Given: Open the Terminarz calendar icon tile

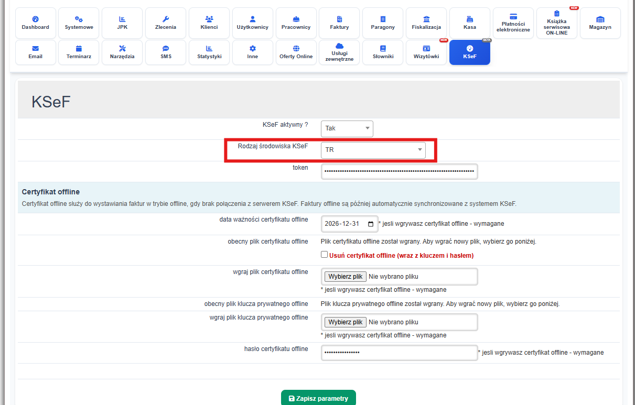Looking at the screenshot, I should [x=79, y=52].
